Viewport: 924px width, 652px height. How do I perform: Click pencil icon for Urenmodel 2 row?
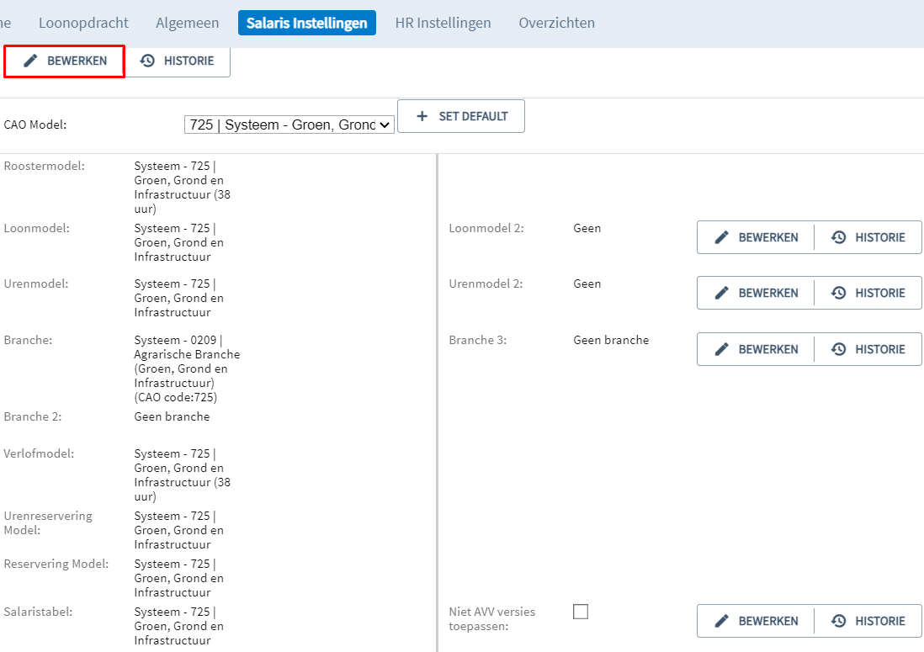(x=721, y=293)
